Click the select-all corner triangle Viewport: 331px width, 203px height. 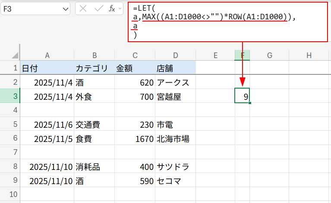pos(15,55)
